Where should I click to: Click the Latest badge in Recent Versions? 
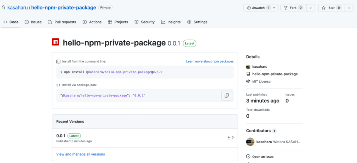tap(74, 136)
